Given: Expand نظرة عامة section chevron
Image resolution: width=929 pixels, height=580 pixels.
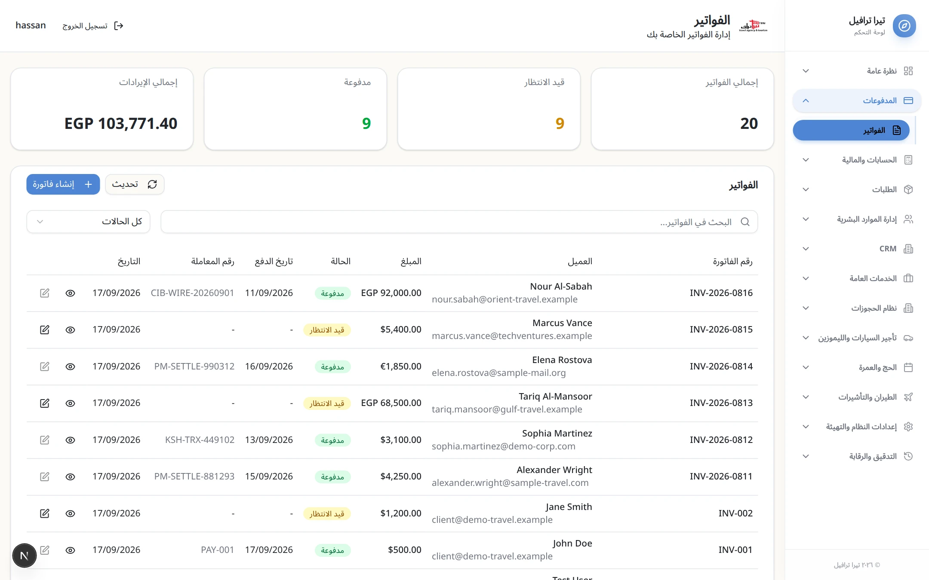Looking at the screenshot, I should tap(806, 71).
